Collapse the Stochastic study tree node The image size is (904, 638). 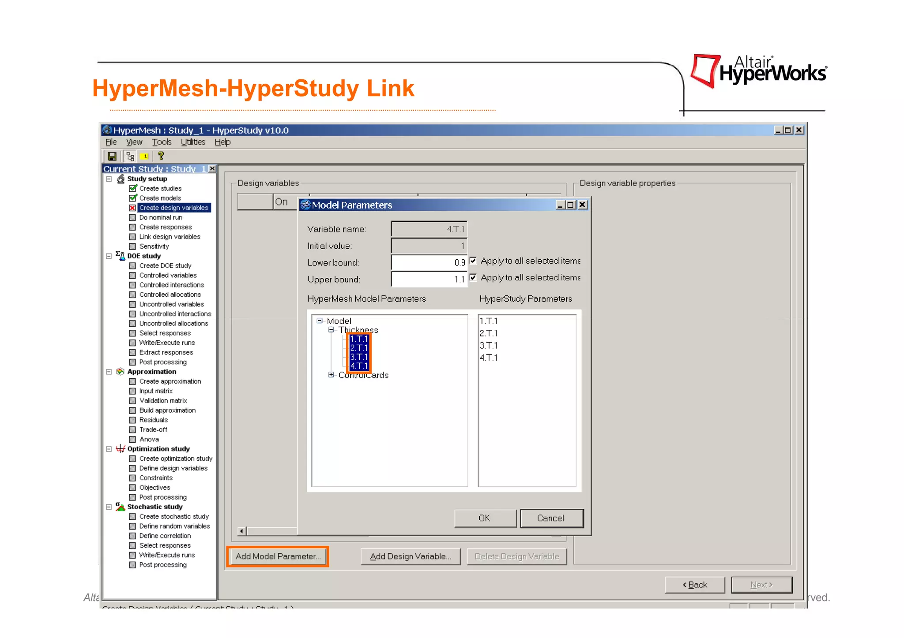109,507
